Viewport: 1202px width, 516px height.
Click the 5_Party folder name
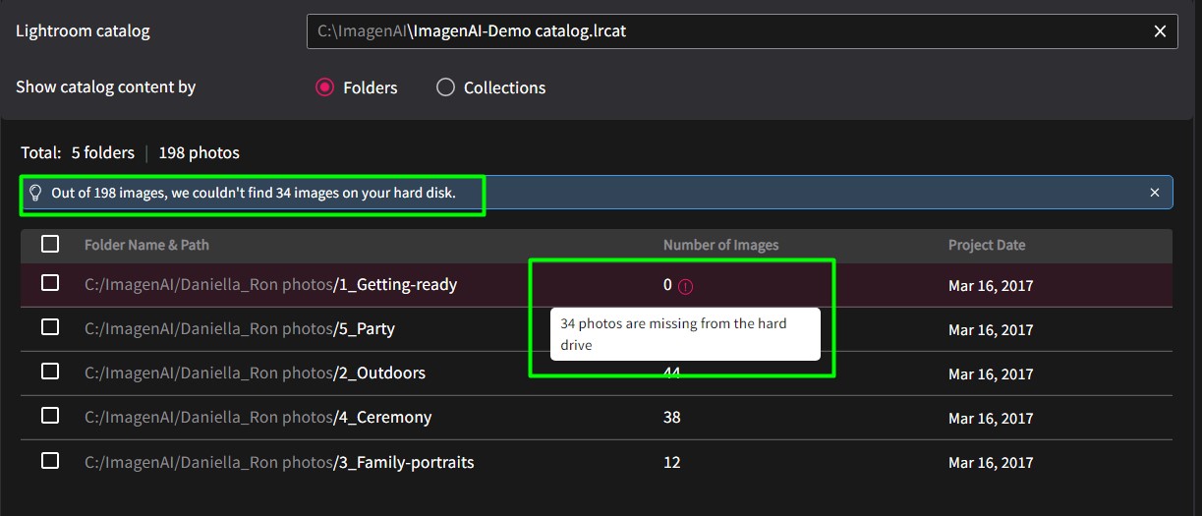point(366,328)
